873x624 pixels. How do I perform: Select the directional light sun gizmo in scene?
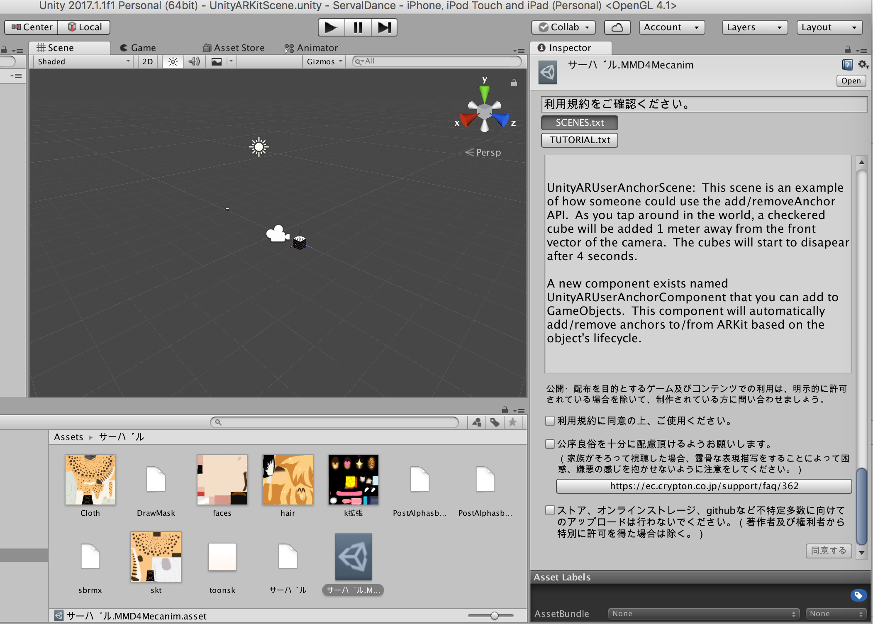[x=258, y=147]
